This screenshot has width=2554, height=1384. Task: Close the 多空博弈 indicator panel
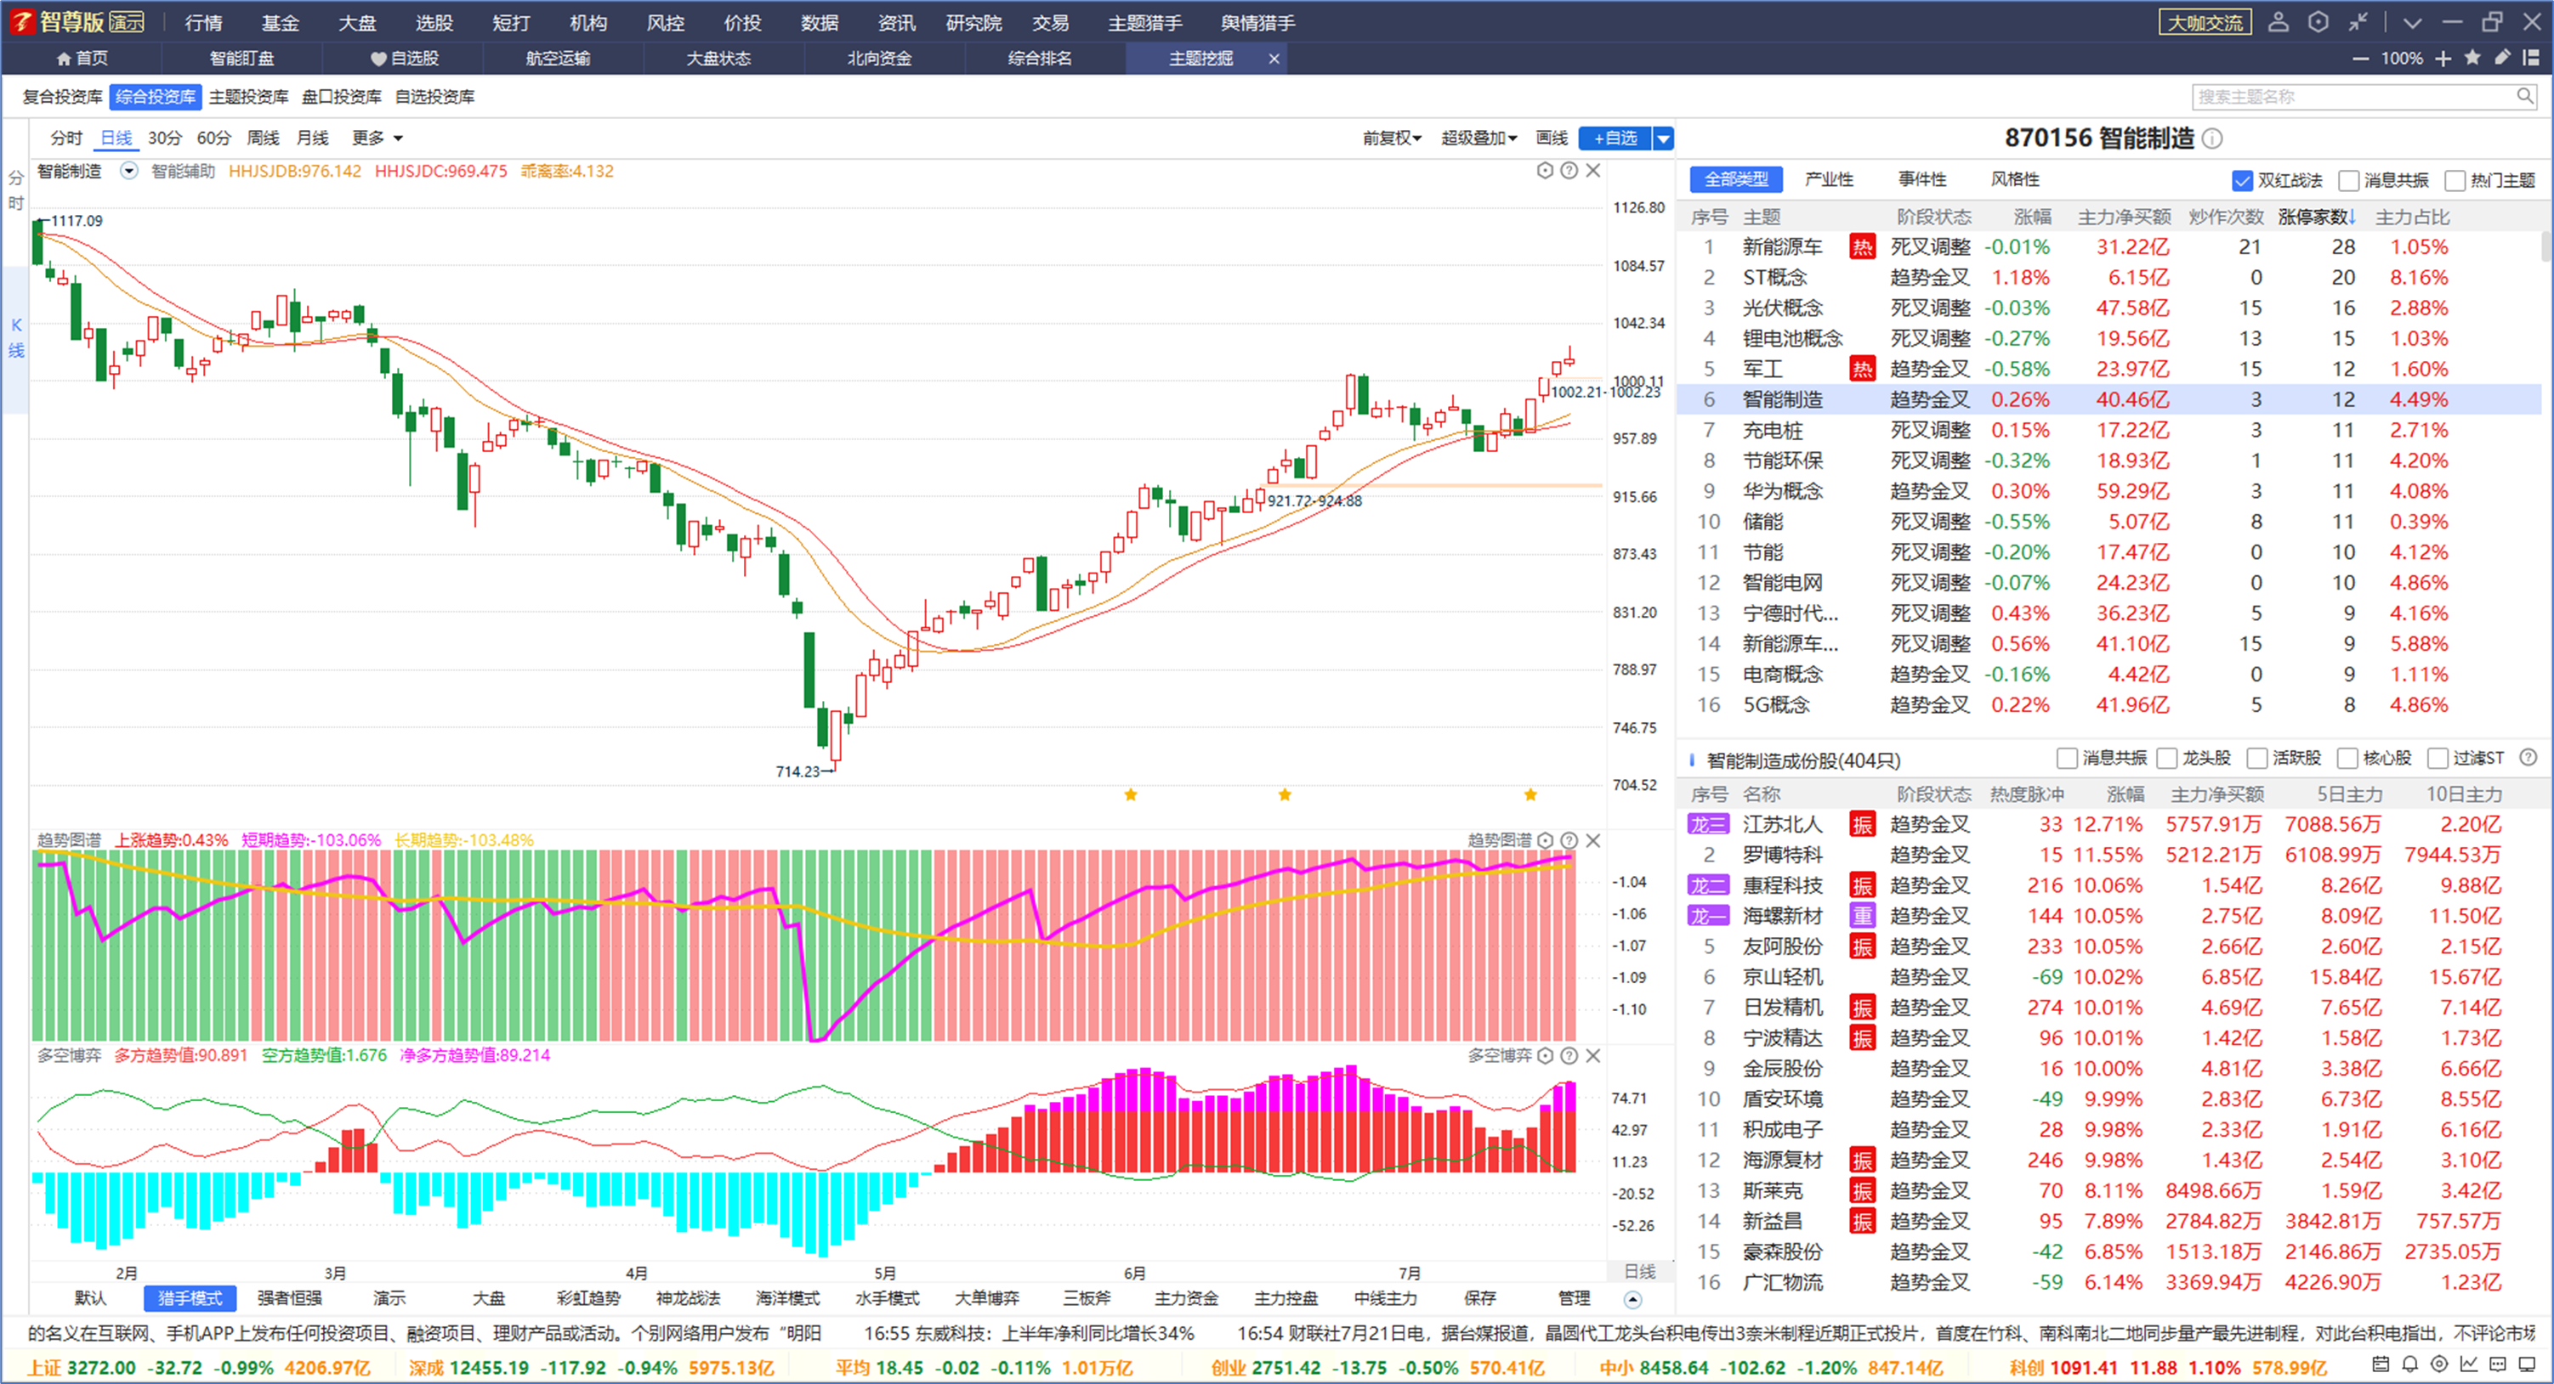[1593, 1056]
